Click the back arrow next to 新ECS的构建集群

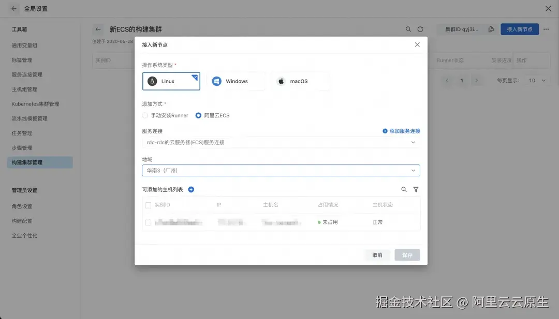coord(98,29)
